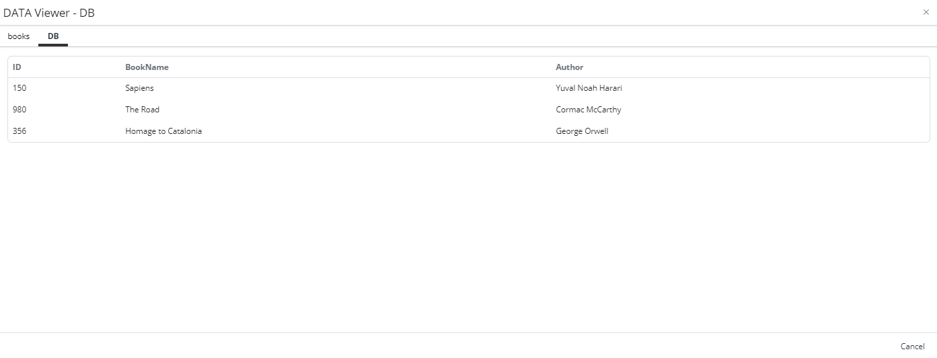Click the DATA Viewer - DB title

49,12
